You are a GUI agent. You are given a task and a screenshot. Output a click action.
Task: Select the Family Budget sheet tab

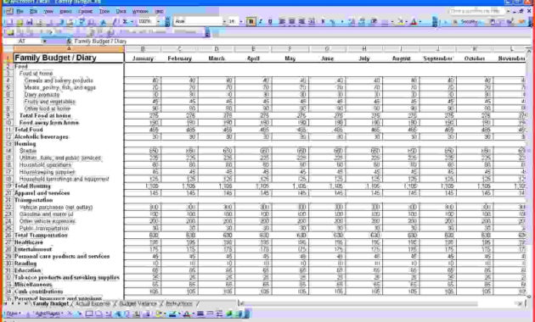[50, 303]
